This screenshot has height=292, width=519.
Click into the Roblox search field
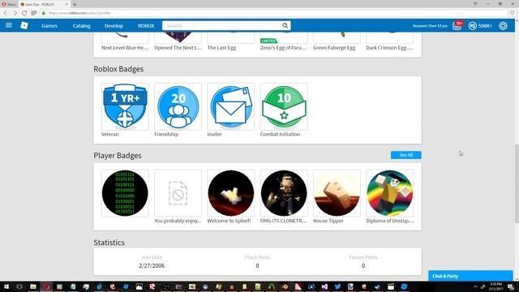click(x=221, y=26)
